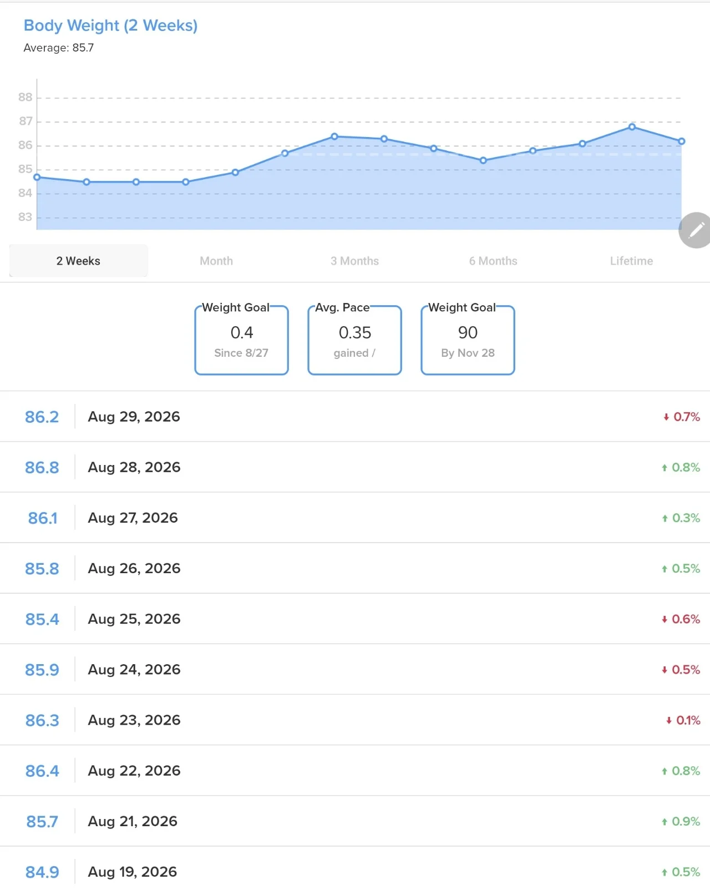The image size is (710, 890).
Task: Switch to the Month tab
Action: (216, 261)
